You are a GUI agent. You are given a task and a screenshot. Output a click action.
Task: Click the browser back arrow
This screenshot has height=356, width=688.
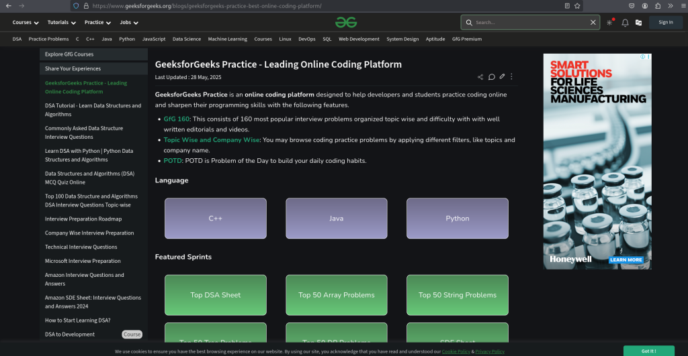click(x=9, y=5)
